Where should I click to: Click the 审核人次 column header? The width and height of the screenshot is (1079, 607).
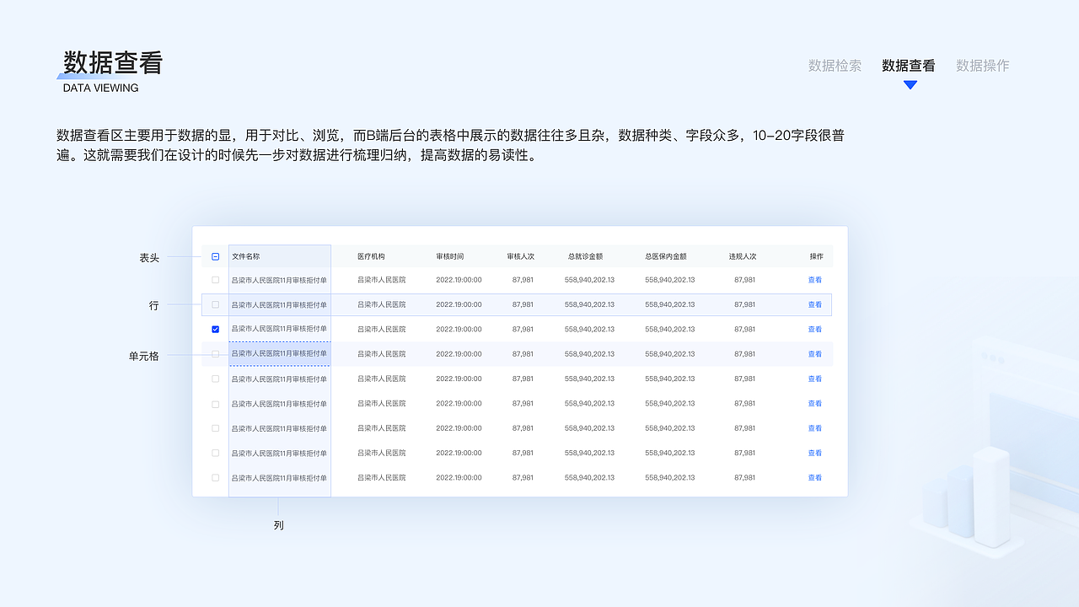(521, 256)
